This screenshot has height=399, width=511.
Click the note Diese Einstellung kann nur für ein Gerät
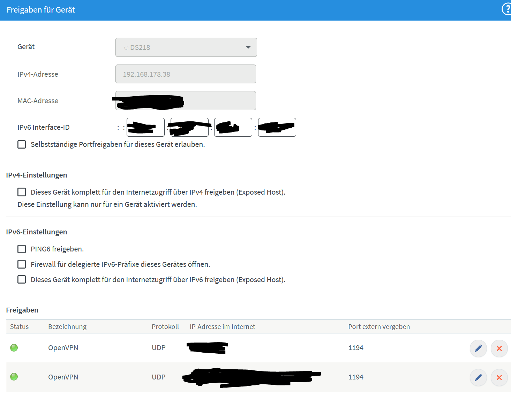coord(107,204)
